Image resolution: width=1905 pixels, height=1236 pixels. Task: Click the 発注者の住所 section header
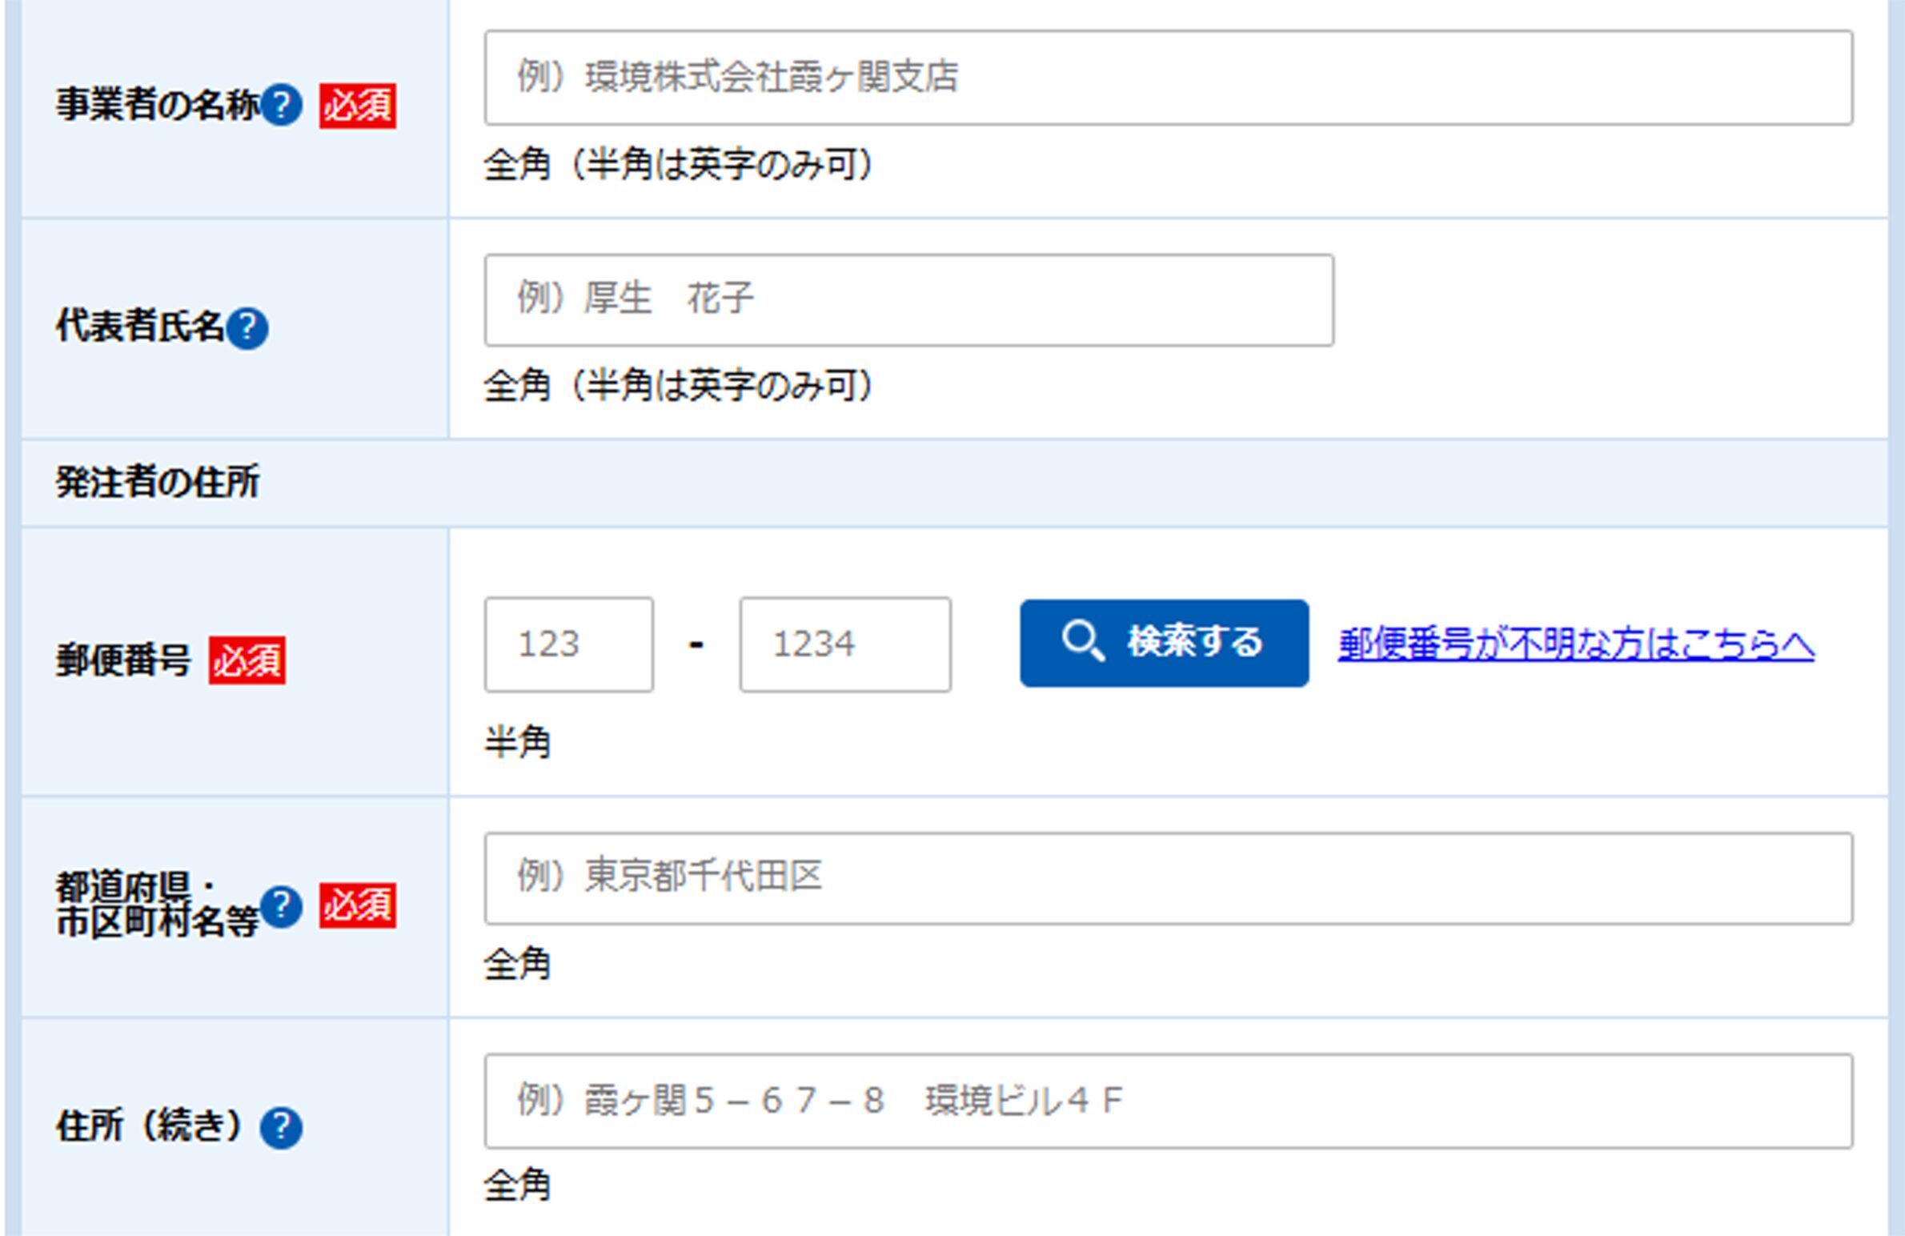point(158,482)
